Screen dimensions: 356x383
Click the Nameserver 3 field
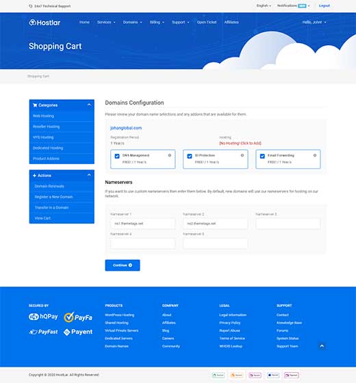(288, 224)
